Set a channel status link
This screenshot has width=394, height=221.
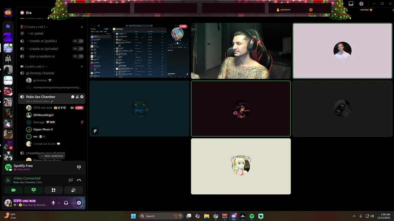pos(39,101)
